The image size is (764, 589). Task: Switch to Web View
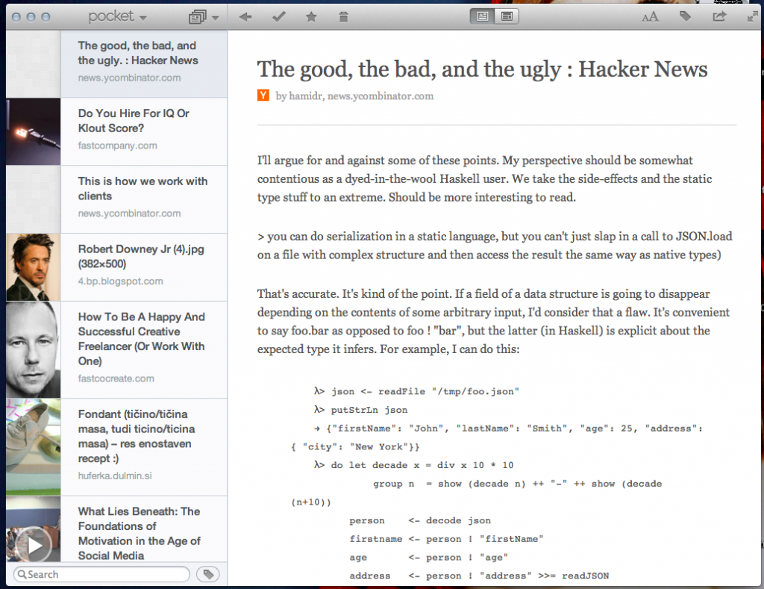(507, 16)
